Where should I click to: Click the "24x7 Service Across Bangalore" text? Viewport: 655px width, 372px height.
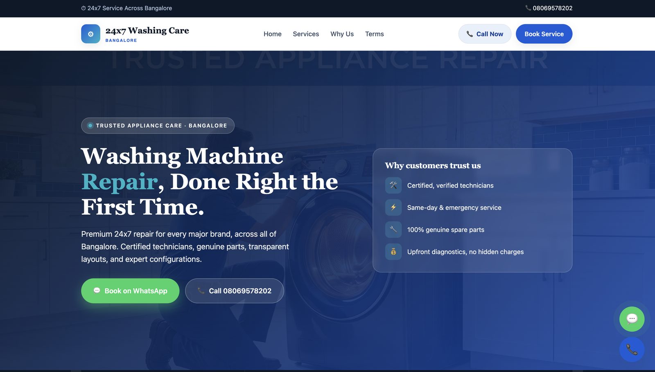(x=129, y=8)
